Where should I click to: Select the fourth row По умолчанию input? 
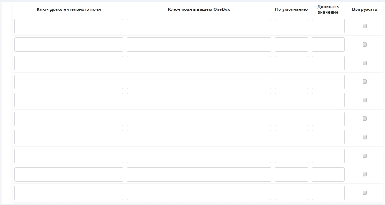pos(291,82)
